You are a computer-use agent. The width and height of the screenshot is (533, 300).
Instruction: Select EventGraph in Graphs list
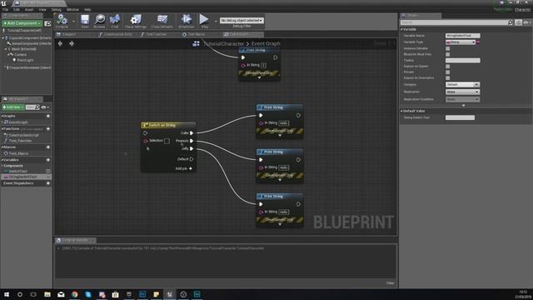(x=18, y=122)
